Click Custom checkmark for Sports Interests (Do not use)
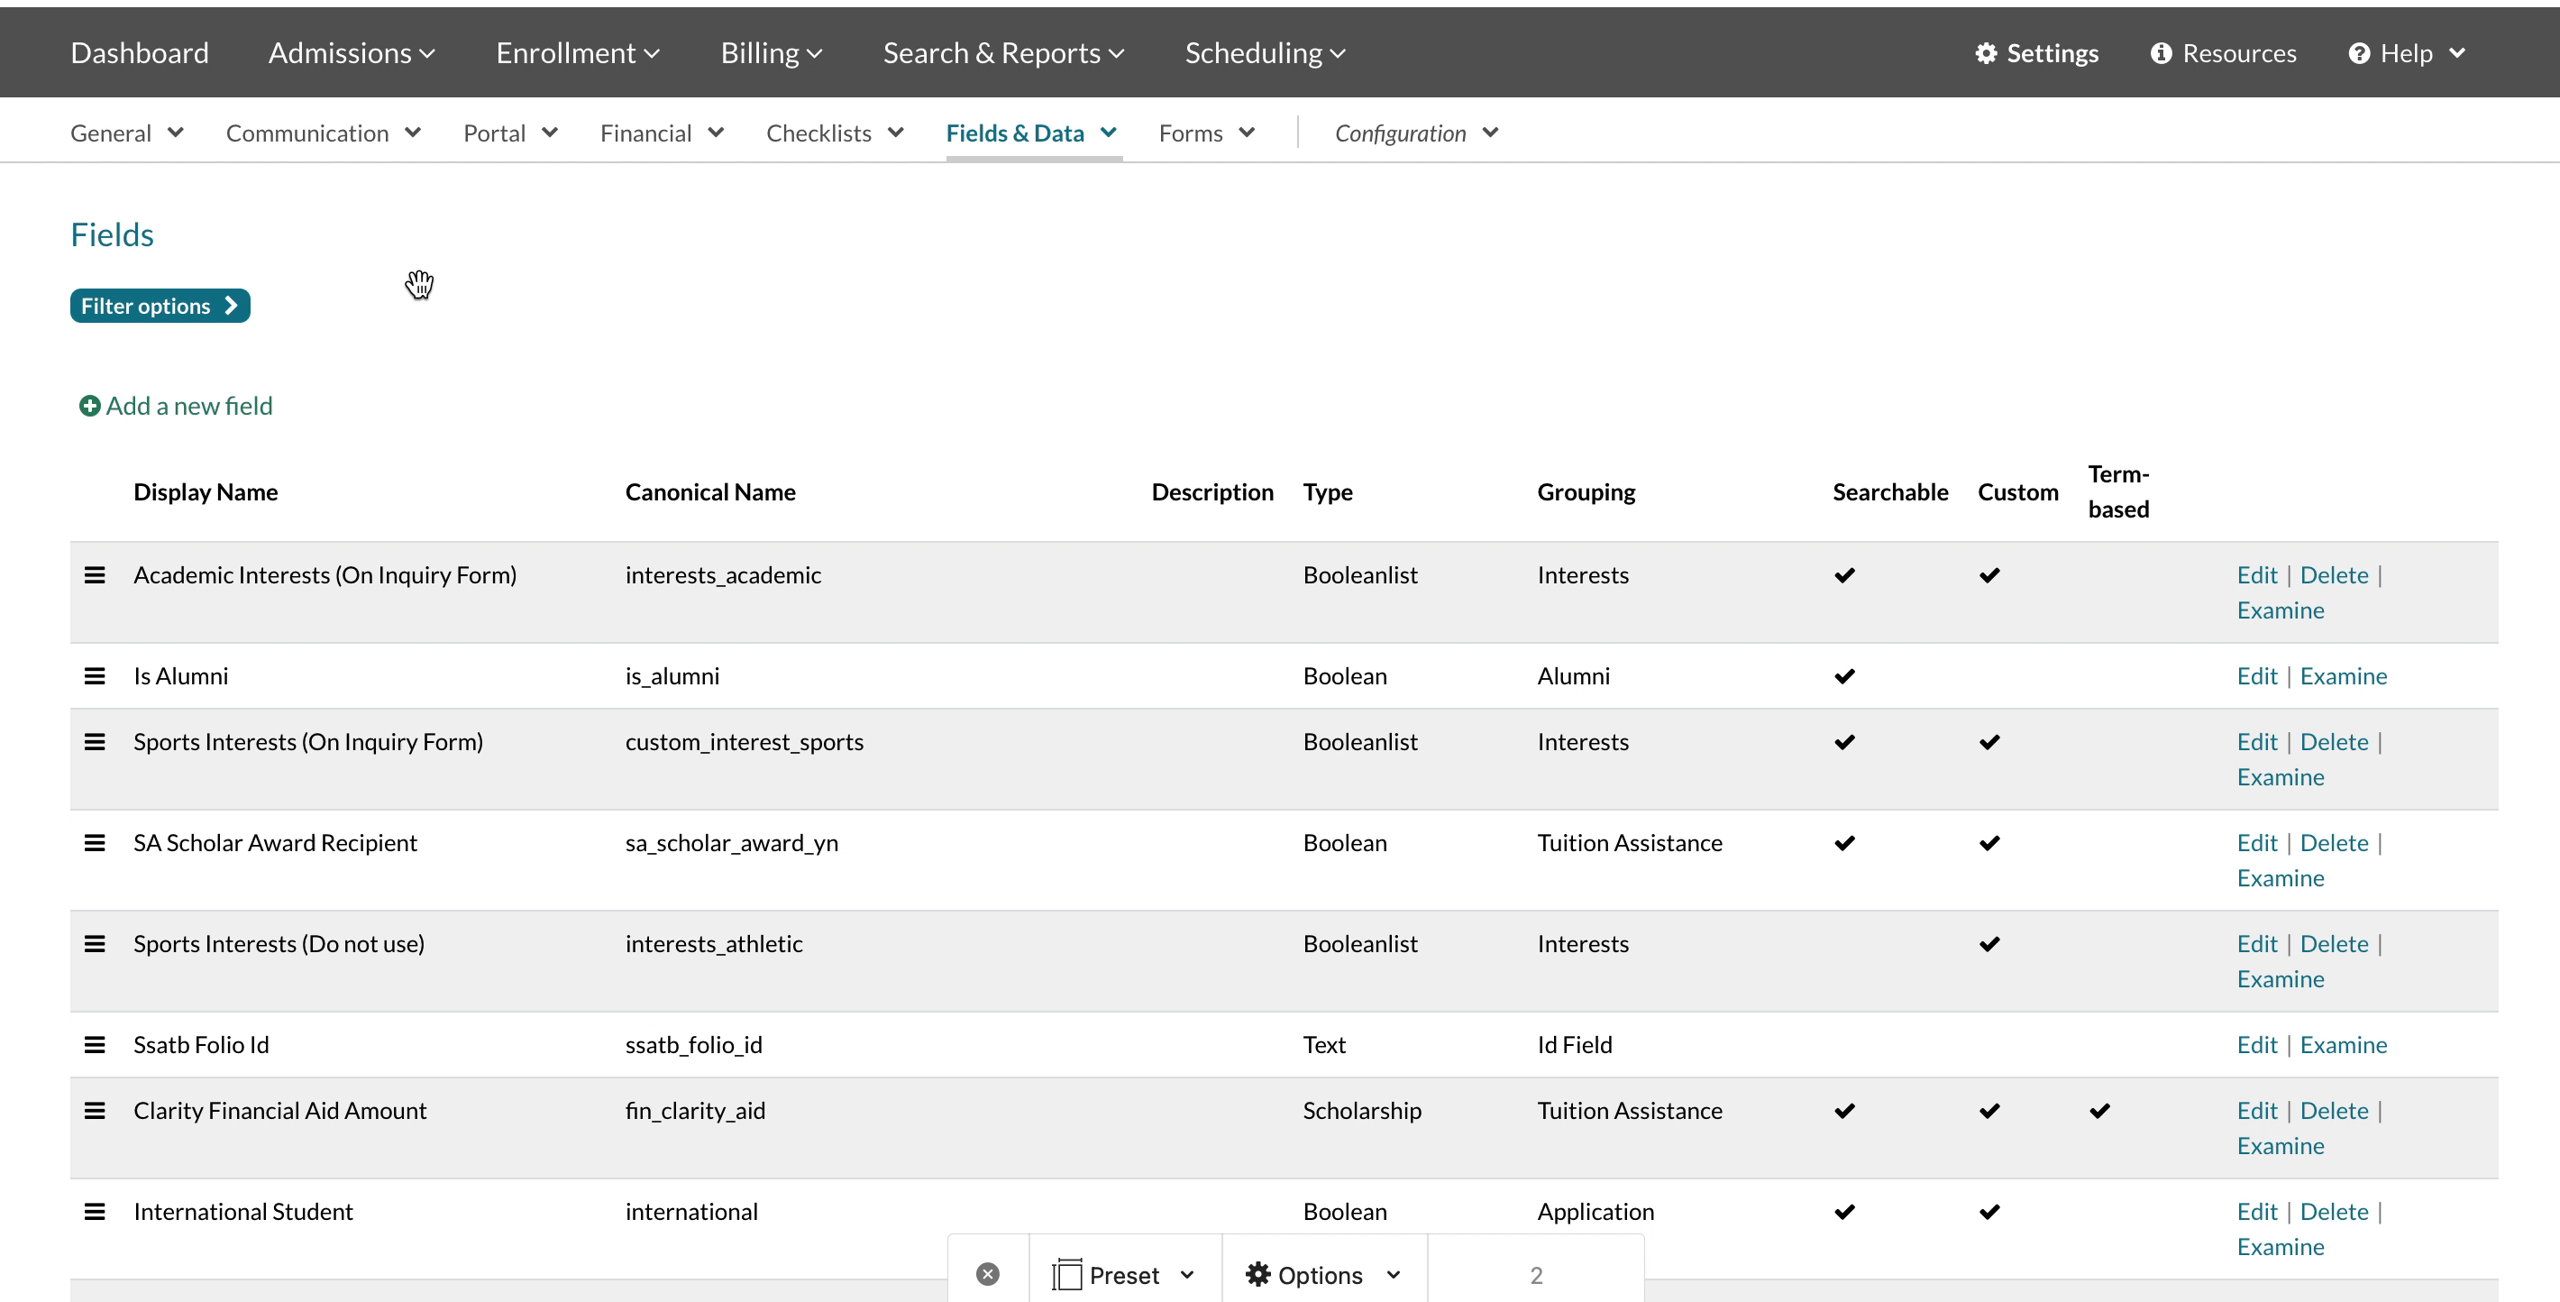 [1989, 943]
